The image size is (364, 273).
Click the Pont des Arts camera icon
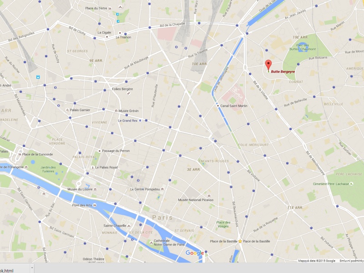coord(95,205)
